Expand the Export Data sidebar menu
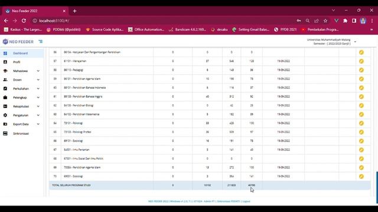This screenshot has height=212, width=378. click(22, 124)
